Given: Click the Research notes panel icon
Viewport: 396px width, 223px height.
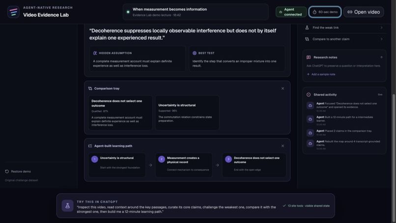Looking at the screenshot, I should pyautogui.click(x=309, y=57).
